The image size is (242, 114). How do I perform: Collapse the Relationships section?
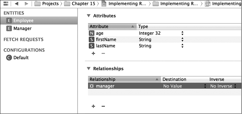click(88, 68)
